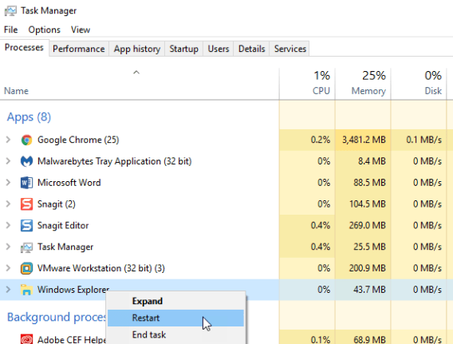Switch to the Performance tab
The image size is (453, 344).
[x=79, y=49]
